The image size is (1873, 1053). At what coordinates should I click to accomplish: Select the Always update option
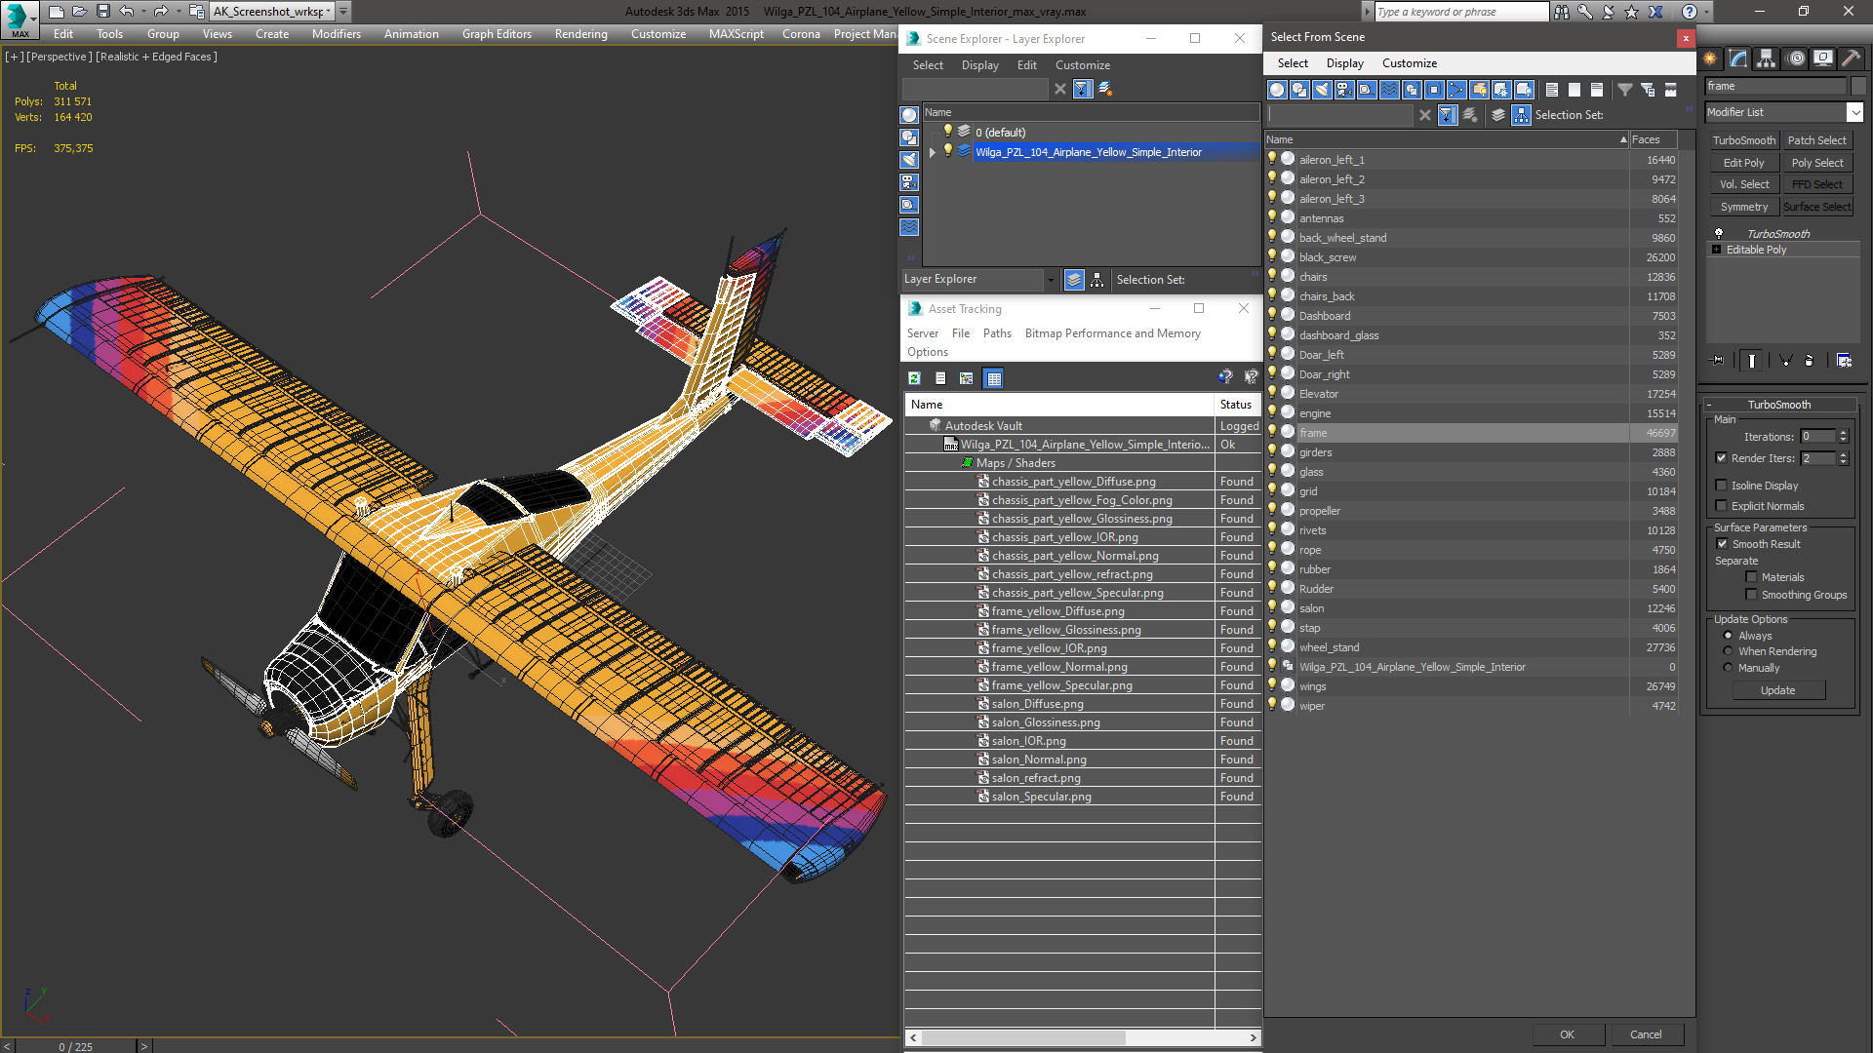[x=1728, y=636]
